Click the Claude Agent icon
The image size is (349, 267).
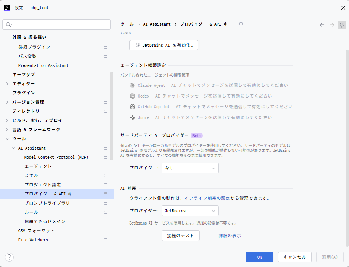coord(132,85)
